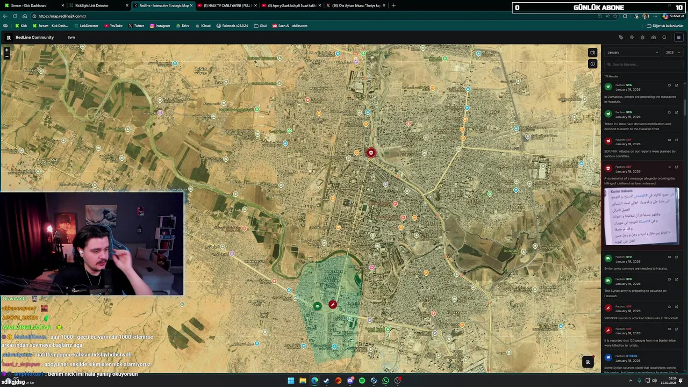This screenshot has height=387, width=688.
Task: Open external link for screenshot message entry
Action: click(x=676, y=167)
